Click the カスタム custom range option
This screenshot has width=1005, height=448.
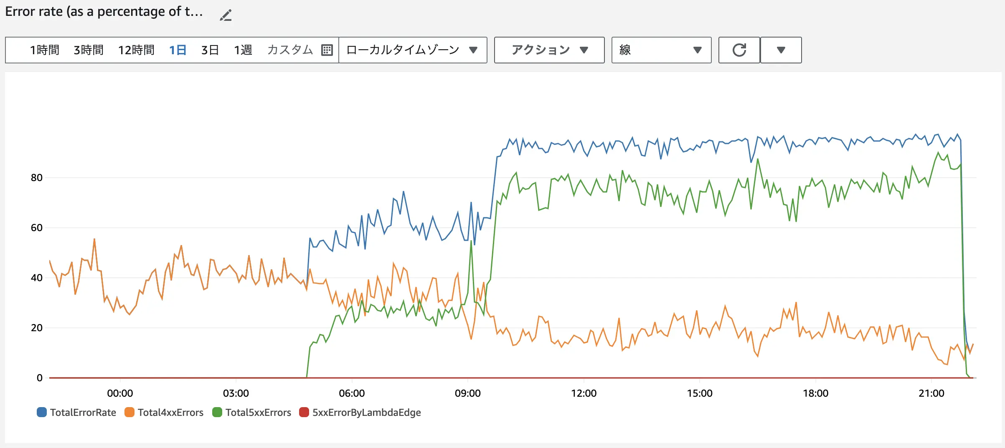290,50
